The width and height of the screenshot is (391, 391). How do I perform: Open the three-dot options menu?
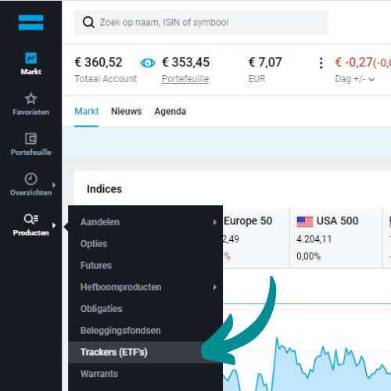point(321,63)
